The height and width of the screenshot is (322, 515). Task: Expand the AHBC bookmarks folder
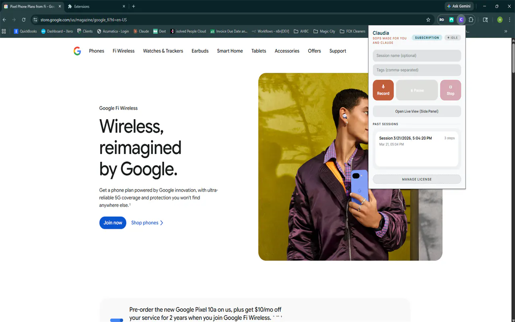coord(301,31)
